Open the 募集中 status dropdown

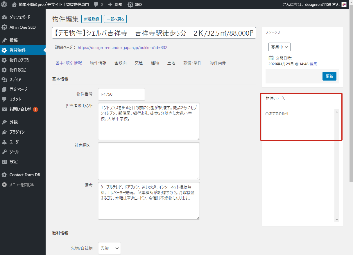(279, 47)
